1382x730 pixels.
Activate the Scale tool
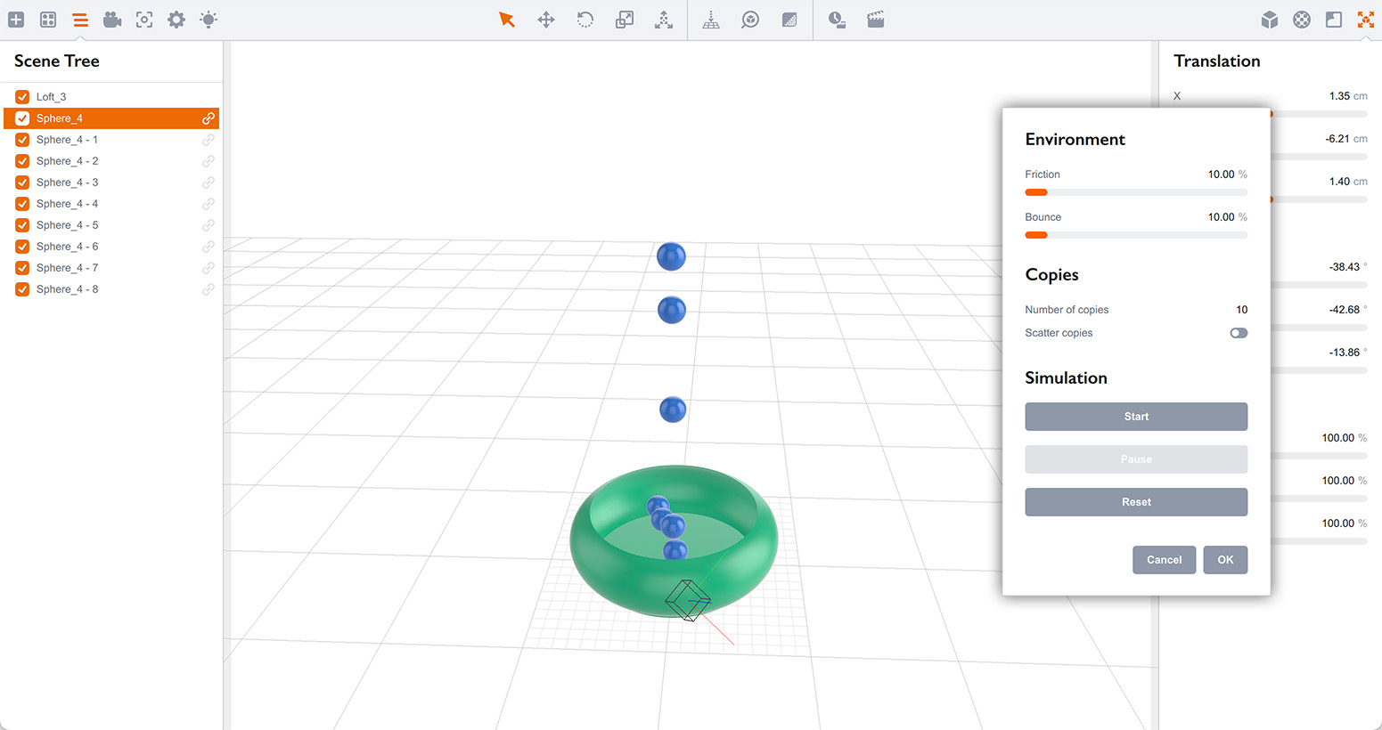click(624, 19)
